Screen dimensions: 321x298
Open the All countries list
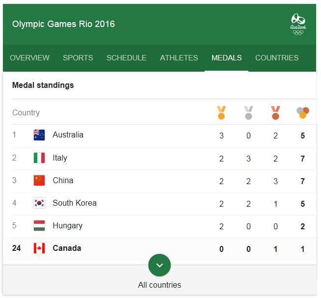click(x=160, y=285)
